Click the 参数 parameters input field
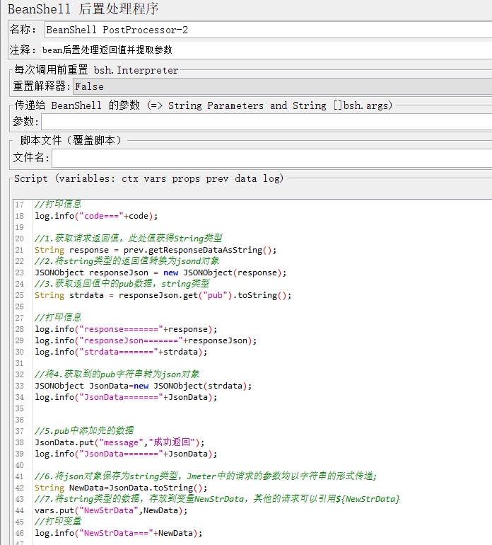This screenshot has height=545, width=492. coord(266,122)
